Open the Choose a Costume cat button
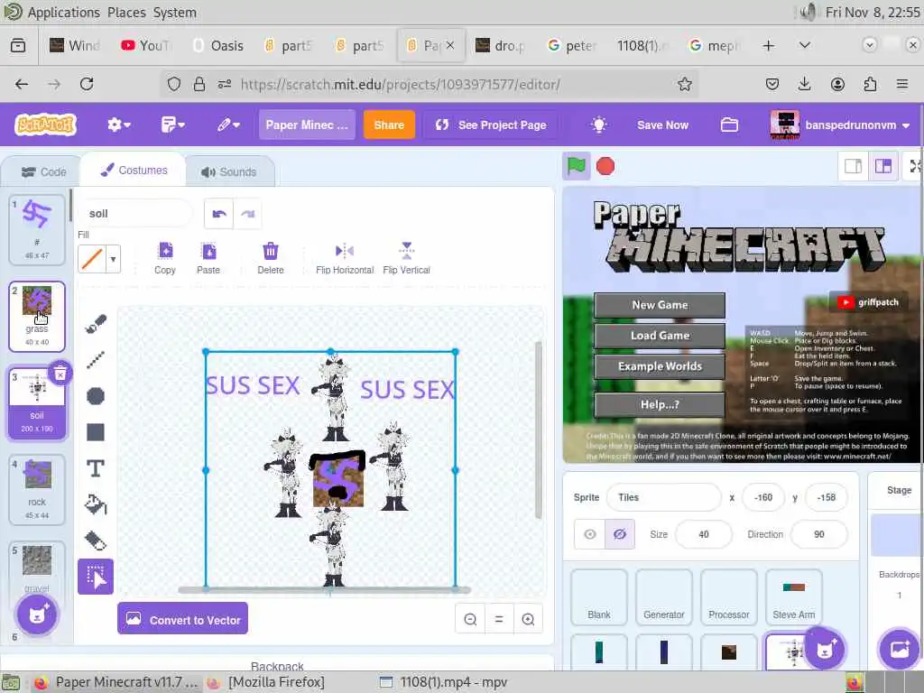This screenshot has width=924, height=693. tap(37, 614)
